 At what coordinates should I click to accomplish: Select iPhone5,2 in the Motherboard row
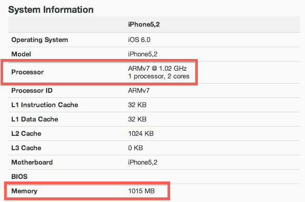point(143,163)
